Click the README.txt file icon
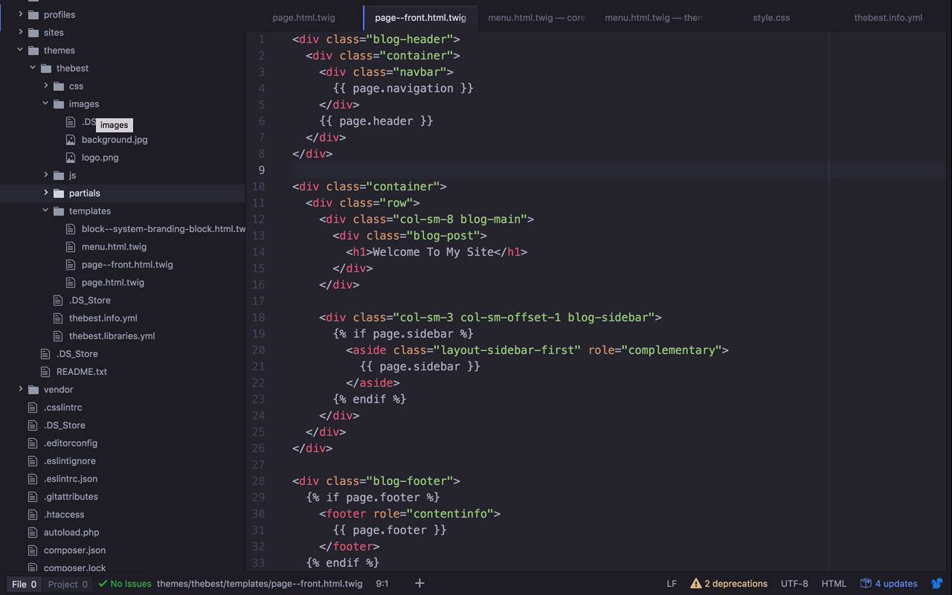 click(45, 371)
